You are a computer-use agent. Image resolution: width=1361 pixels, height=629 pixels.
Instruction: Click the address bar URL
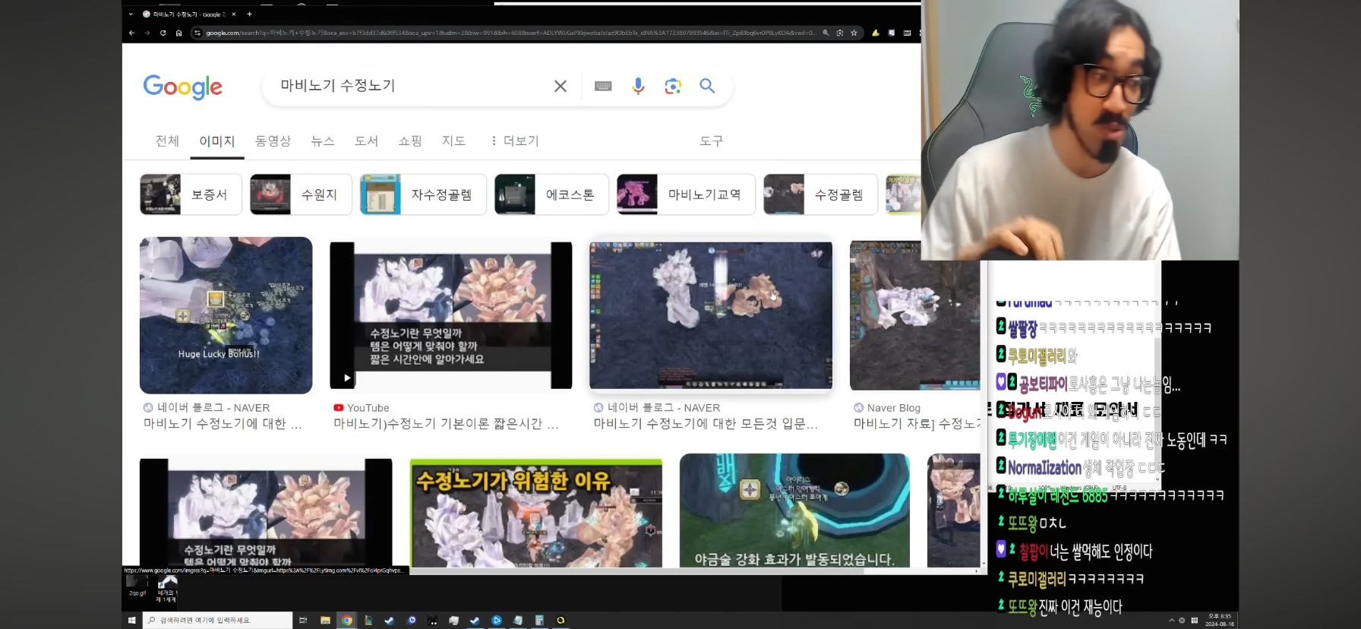(x=510, y=33)
